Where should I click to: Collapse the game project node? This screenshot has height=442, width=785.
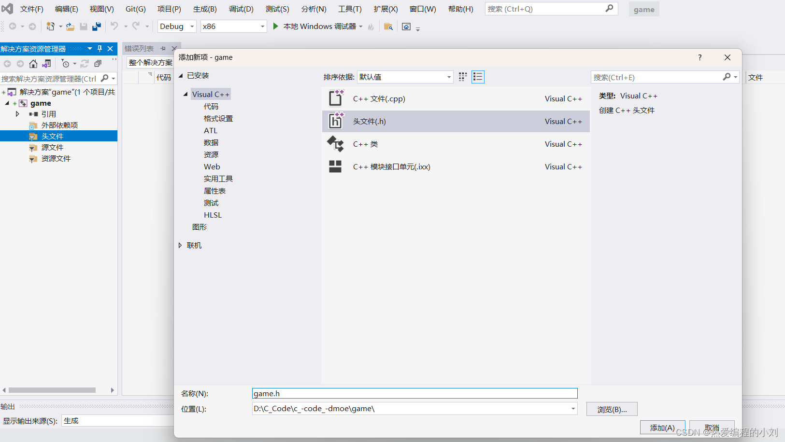7,103
